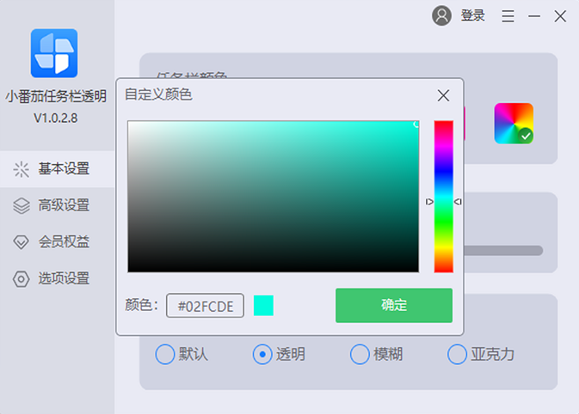Image resolution: width=579 pixels, height=414 pixels.
Task: Click the 高级设置 layers icon
Action: pos(21,205)
